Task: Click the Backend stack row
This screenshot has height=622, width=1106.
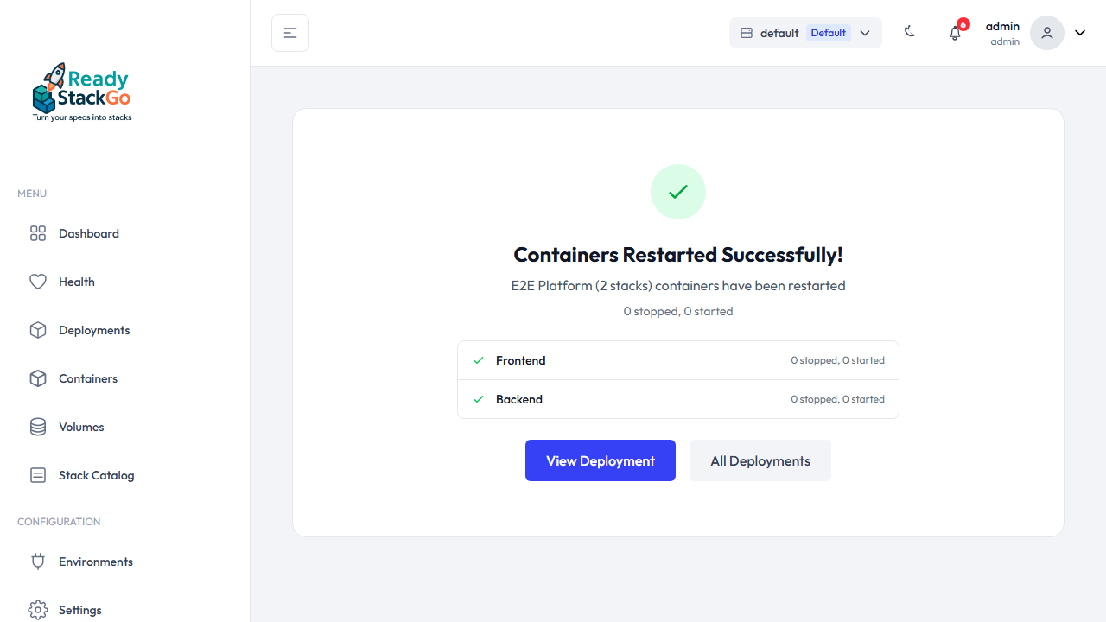Action: point(678,399)
